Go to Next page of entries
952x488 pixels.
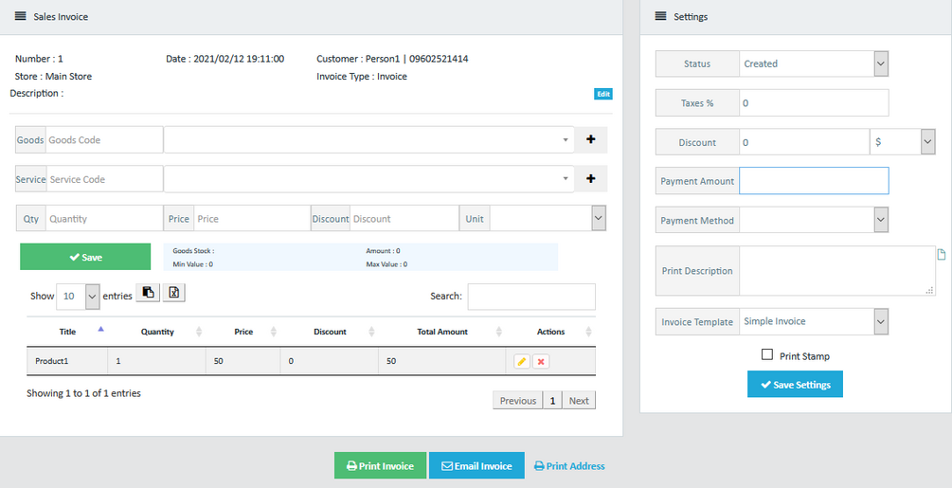(x=579, y=401)
